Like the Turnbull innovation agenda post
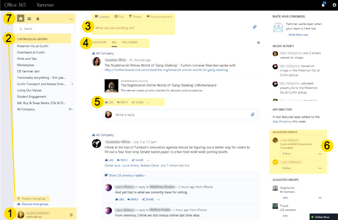The width and height of the screenshot is (338, 220). coord(109,160)
